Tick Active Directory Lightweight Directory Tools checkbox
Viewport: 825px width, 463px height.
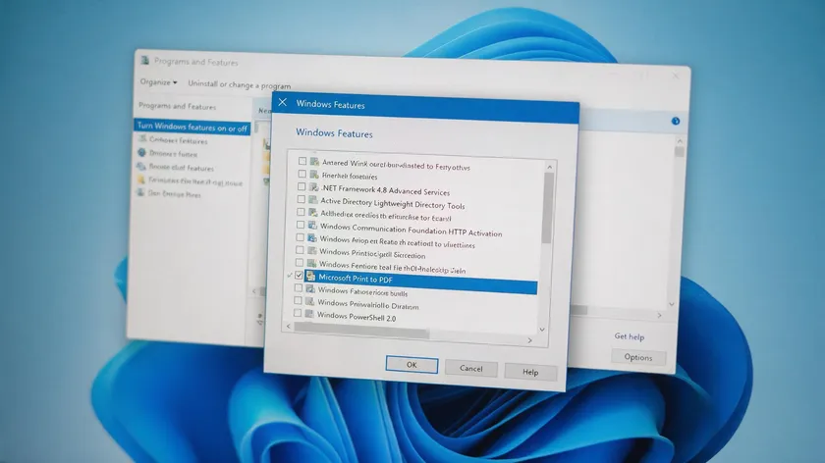point(301,199)
